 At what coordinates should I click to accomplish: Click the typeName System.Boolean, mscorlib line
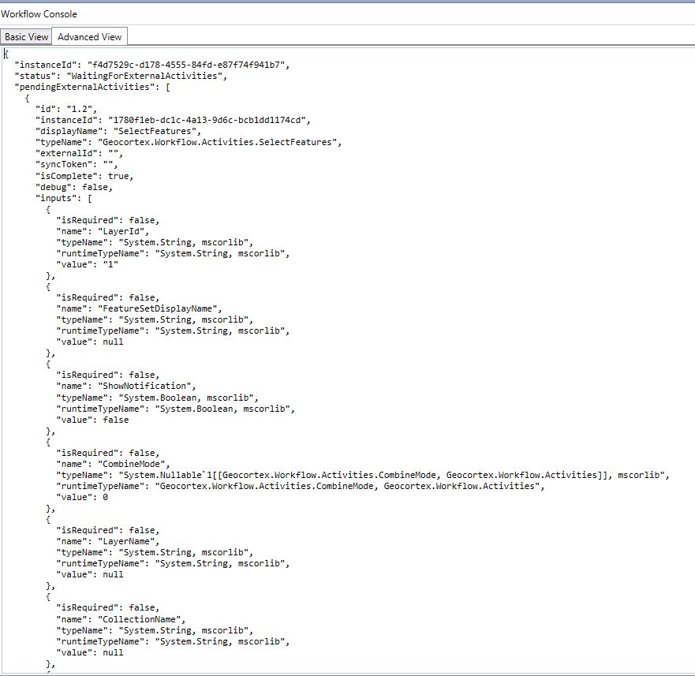157,398
